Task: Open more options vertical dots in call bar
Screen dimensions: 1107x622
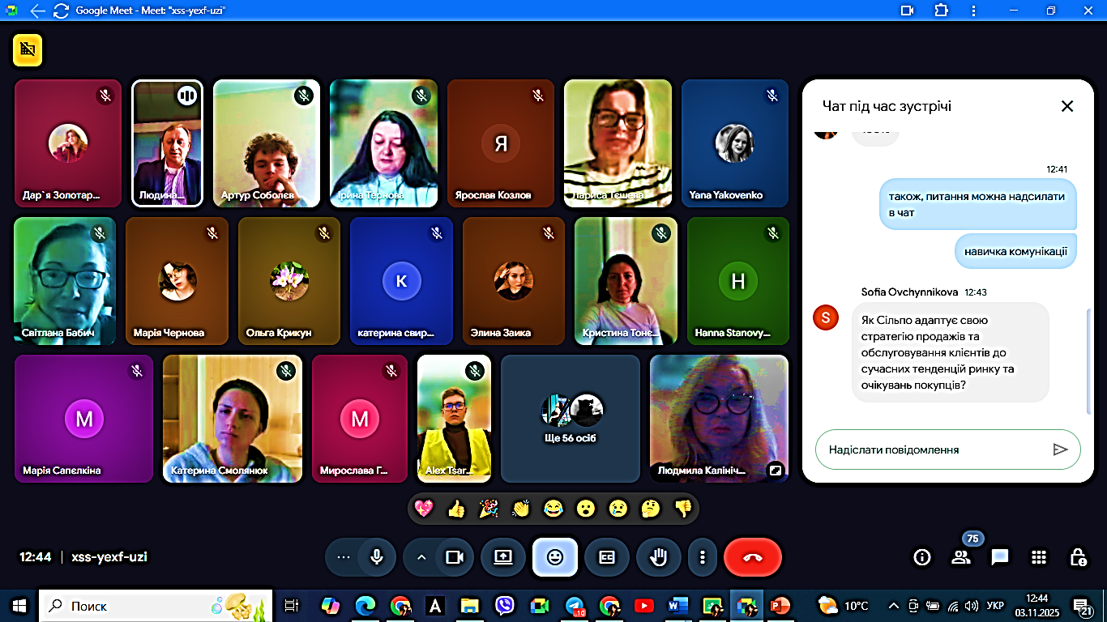Action: 703,557
